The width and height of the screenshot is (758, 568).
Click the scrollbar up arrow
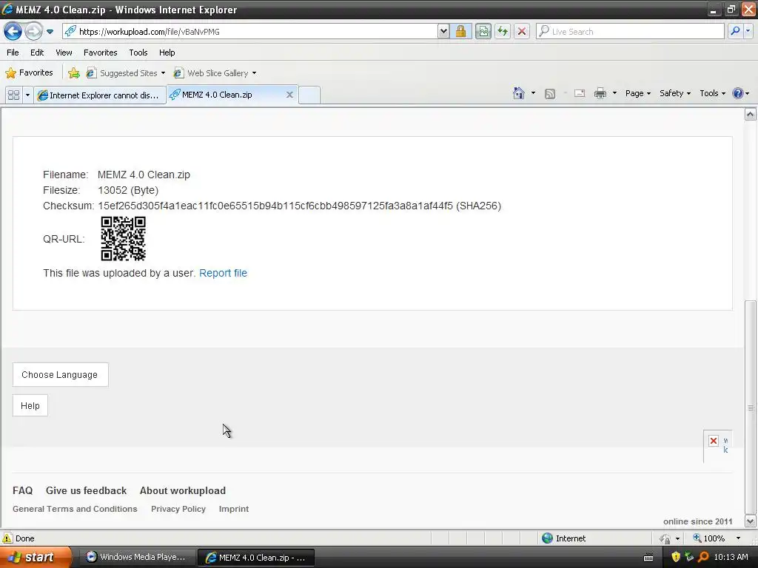pyautogui.click(x=751, y=114)
